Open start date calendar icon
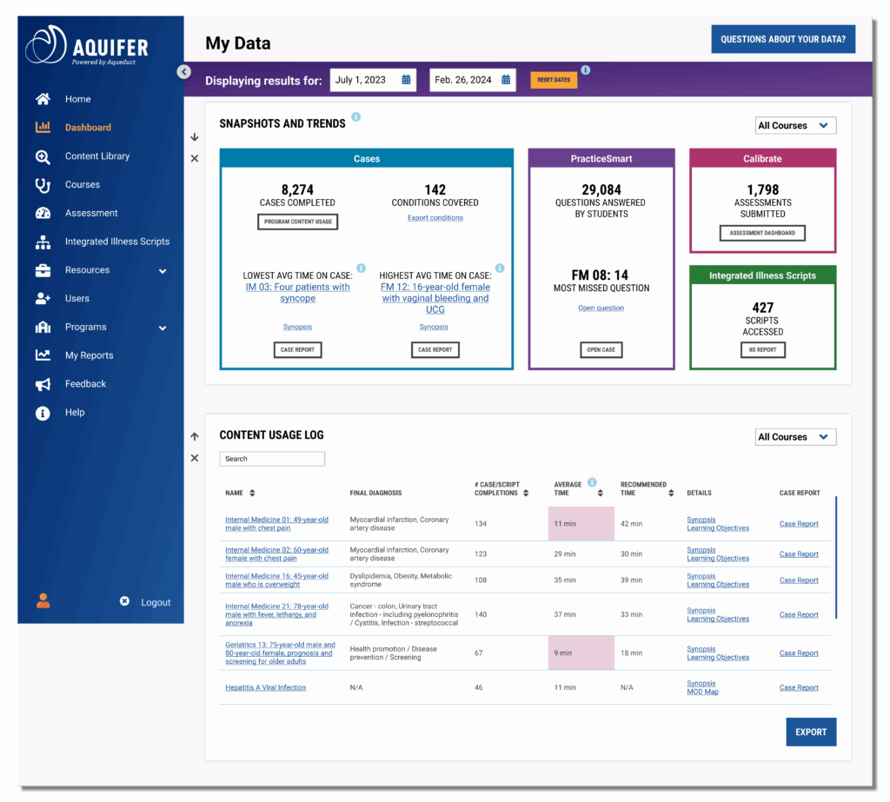 406,80
